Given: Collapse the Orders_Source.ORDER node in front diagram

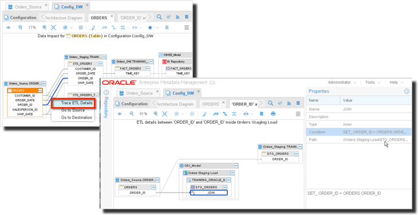Looking at the screenshot, I should [x=157, y=180].
